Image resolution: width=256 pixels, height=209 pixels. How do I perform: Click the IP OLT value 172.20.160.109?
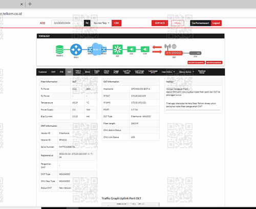(138, 96)
